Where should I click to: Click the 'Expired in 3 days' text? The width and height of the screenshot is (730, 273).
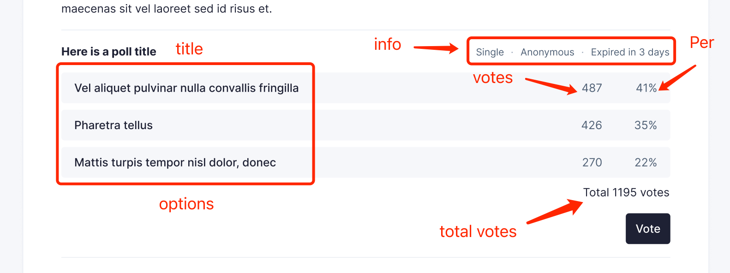pos(630,52)
